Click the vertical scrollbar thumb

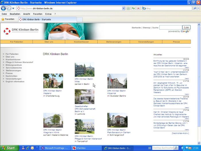199,76
